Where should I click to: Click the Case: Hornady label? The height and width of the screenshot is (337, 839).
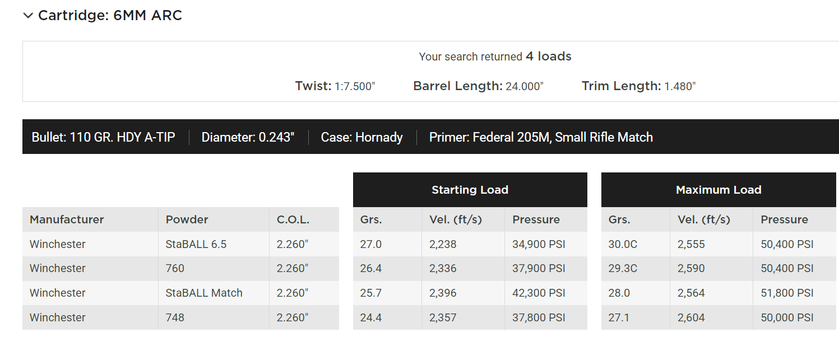[x=361, y=137]
